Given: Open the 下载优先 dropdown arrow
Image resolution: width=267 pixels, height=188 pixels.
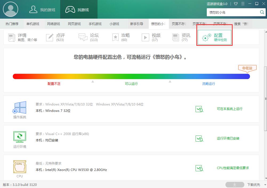Looking at the screenshot, I should [x=265, y=185].
